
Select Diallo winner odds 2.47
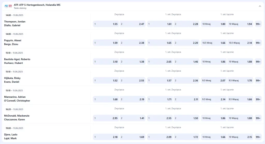(x=132, y=24)
